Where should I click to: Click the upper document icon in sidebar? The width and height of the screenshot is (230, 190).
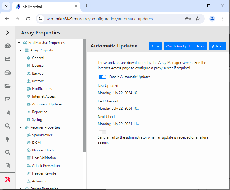8,113
